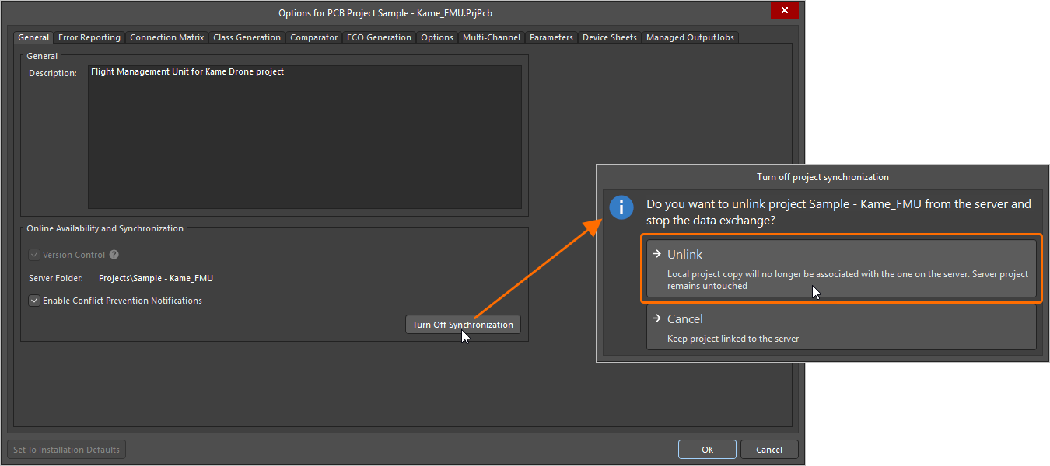1050x466 pixels.
Task: Open the Device Sheets tab
Action: click(x=610, y=37)
